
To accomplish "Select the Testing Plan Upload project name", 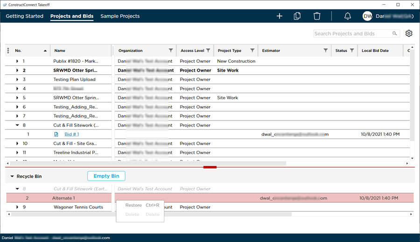I will click(74, 79).
